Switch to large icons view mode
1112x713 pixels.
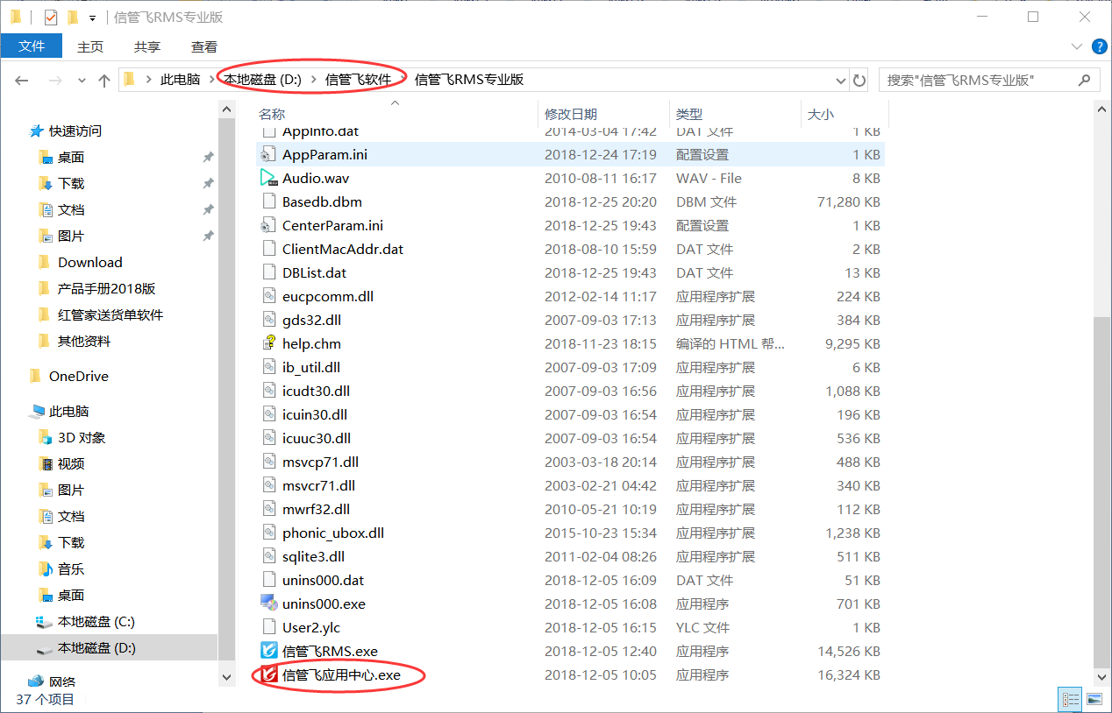point(1094,699)
